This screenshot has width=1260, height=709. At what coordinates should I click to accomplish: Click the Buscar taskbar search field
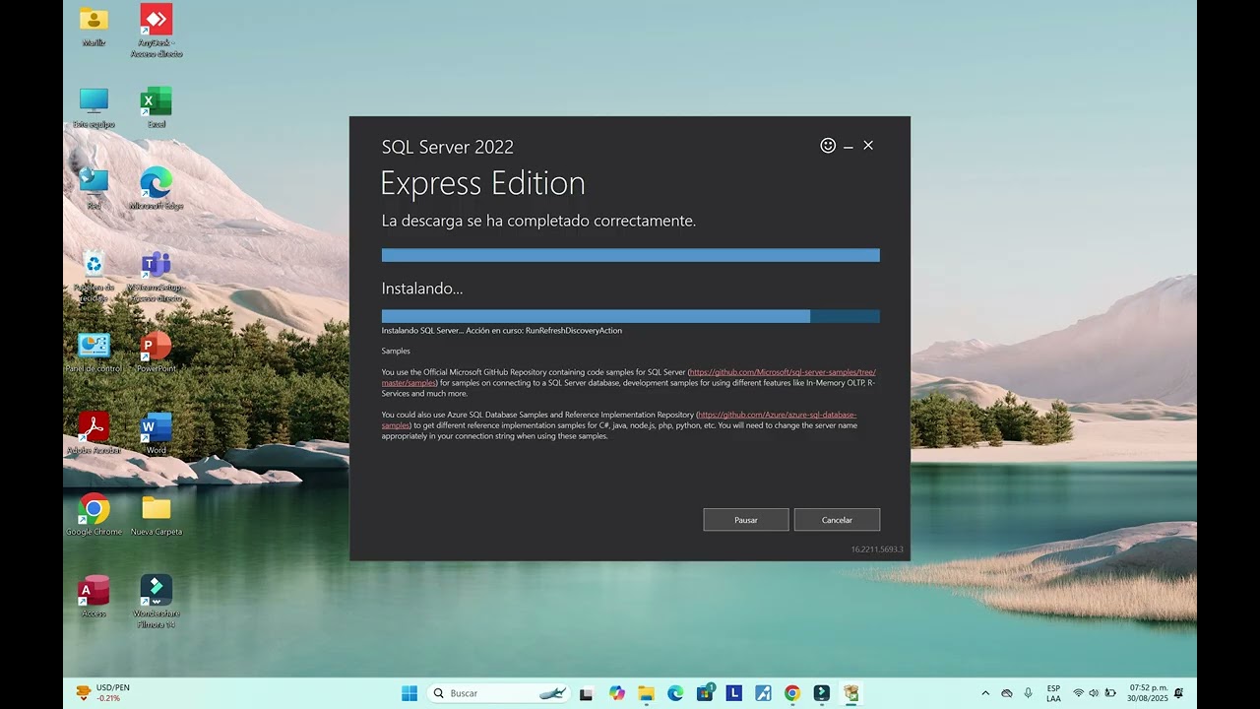pos(500,693)
